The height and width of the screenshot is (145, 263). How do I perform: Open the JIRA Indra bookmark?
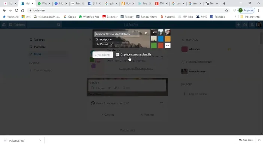point(186,17)
